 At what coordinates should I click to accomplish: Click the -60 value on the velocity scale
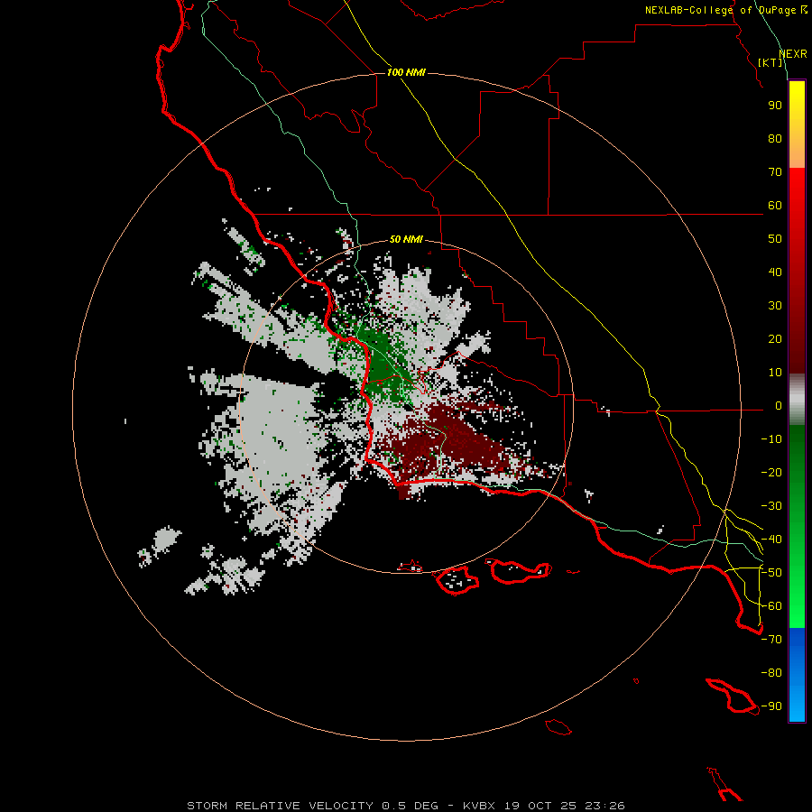pyautogui.click(x=771, y=606)
